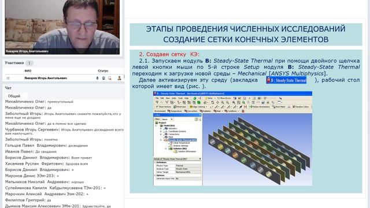Click Борисов Даниил message 'Всем привет'
370x208 pixels.
pyautogui.click(x=82, y=158)
